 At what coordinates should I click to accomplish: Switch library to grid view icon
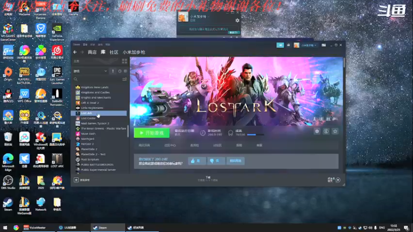(x=124, y=61)
